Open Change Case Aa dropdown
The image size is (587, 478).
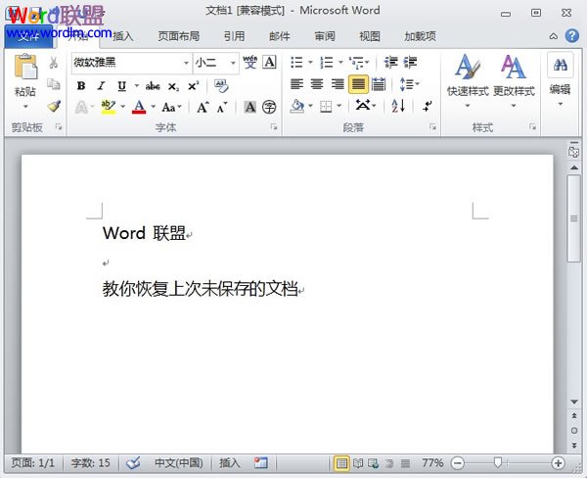coord(171,107)
